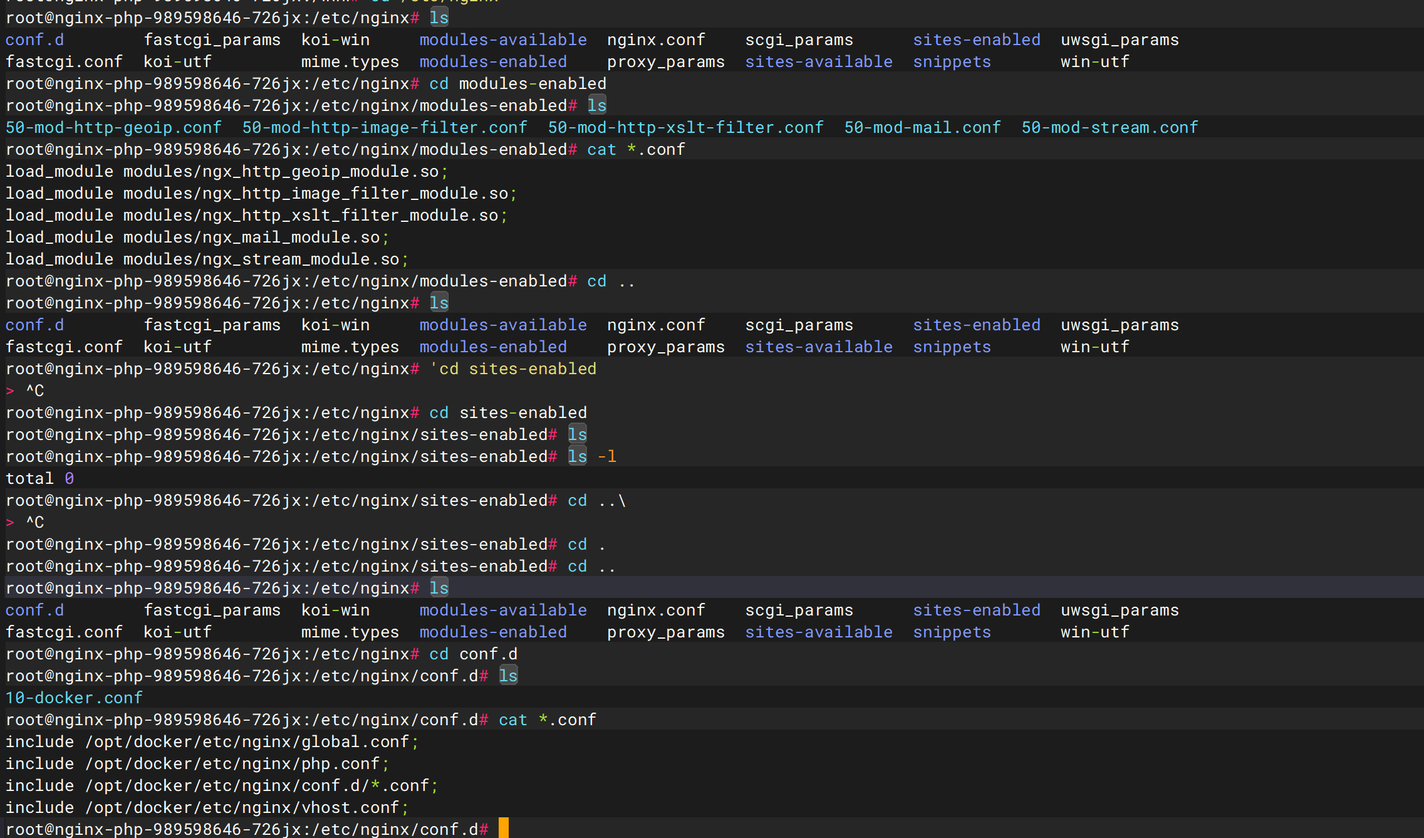1424x838 pixels.
Task: Click the "cd conf.d" command text
Action: (473, 654)
